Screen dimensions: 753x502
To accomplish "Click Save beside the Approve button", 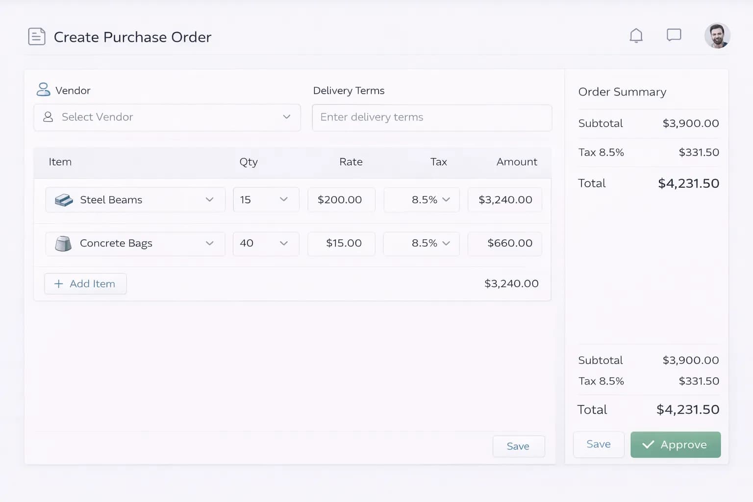I will click(598, 444).
